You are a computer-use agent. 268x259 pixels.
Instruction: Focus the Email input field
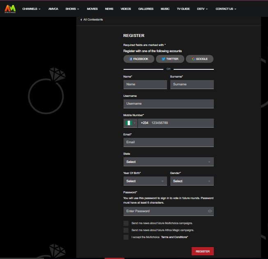click(x=169, y=142)
